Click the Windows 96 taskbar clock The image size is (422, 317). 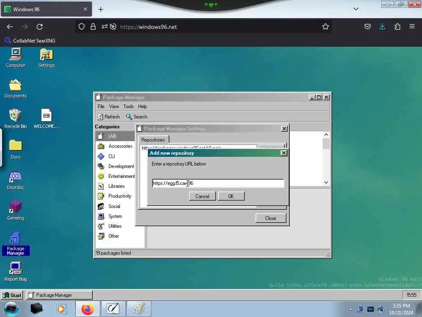411,295
